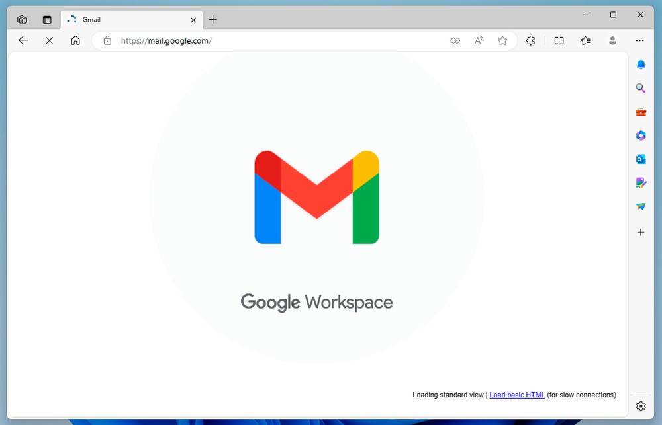This screenshot has height=425, width=662.
Task: Open a new tab with plus button
Action: (213, 20)
